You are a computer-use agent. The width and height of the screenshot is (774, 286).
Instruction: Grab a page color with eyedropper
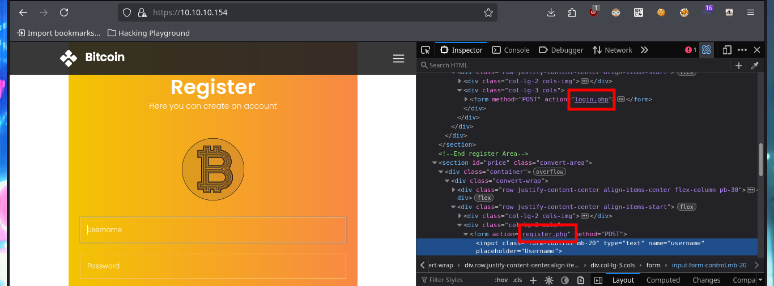755,66
